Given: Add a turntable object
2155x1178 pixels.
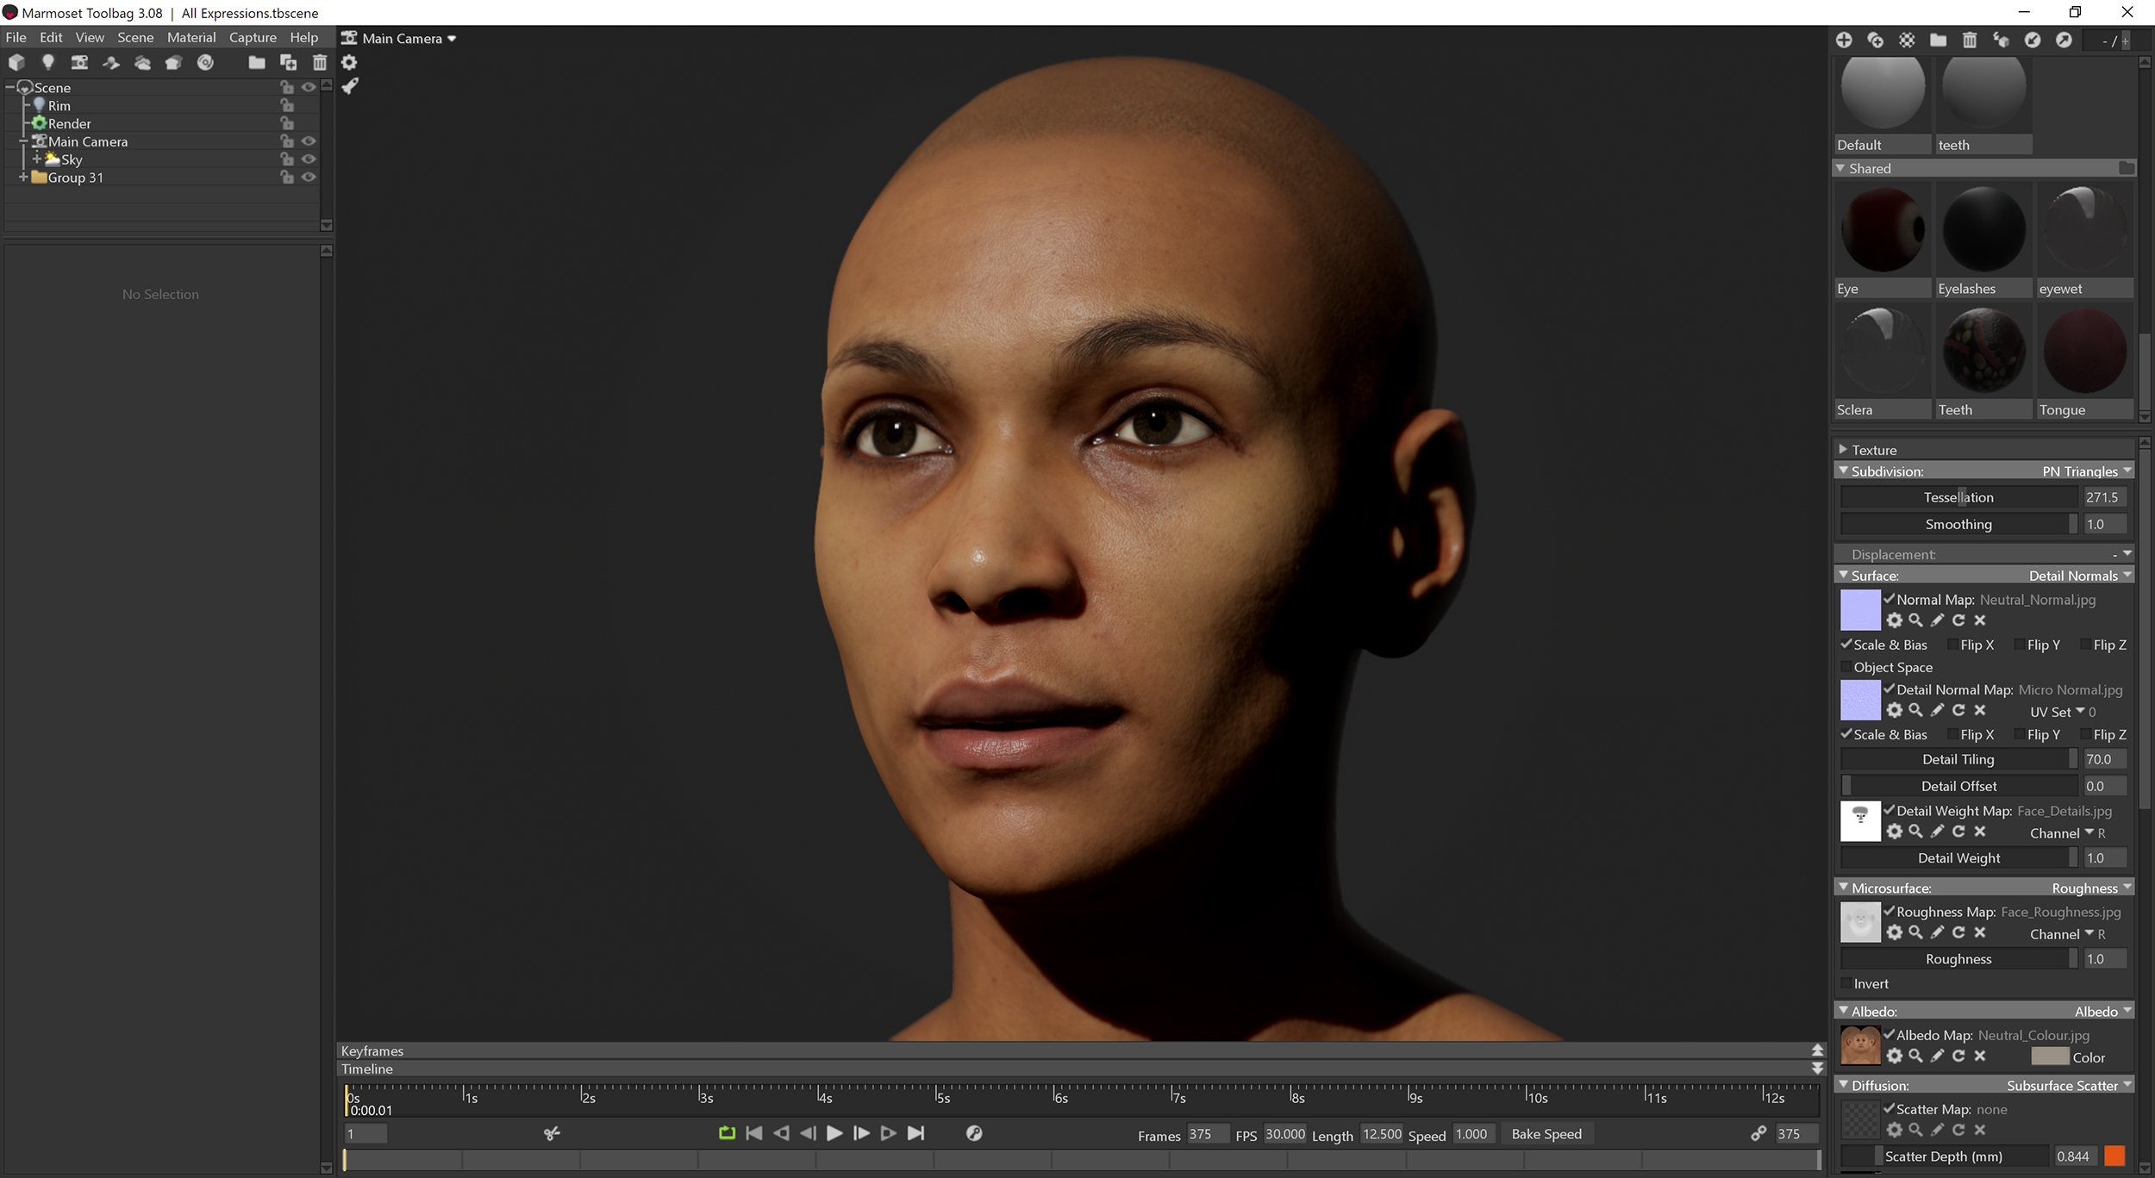Looking at the screenshot, I should (x=205, y=62).
